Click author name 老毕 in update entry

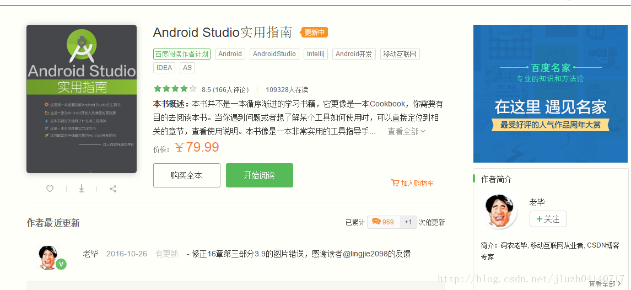(90, 254)
